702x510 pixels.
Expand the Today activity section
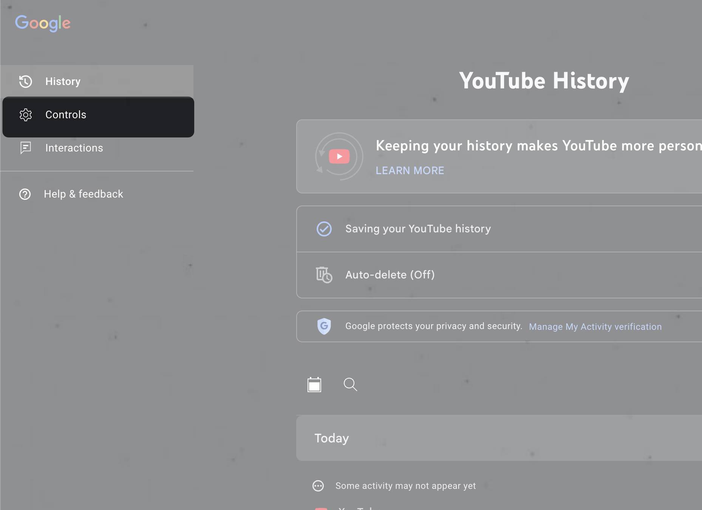(x=331, y=438)
